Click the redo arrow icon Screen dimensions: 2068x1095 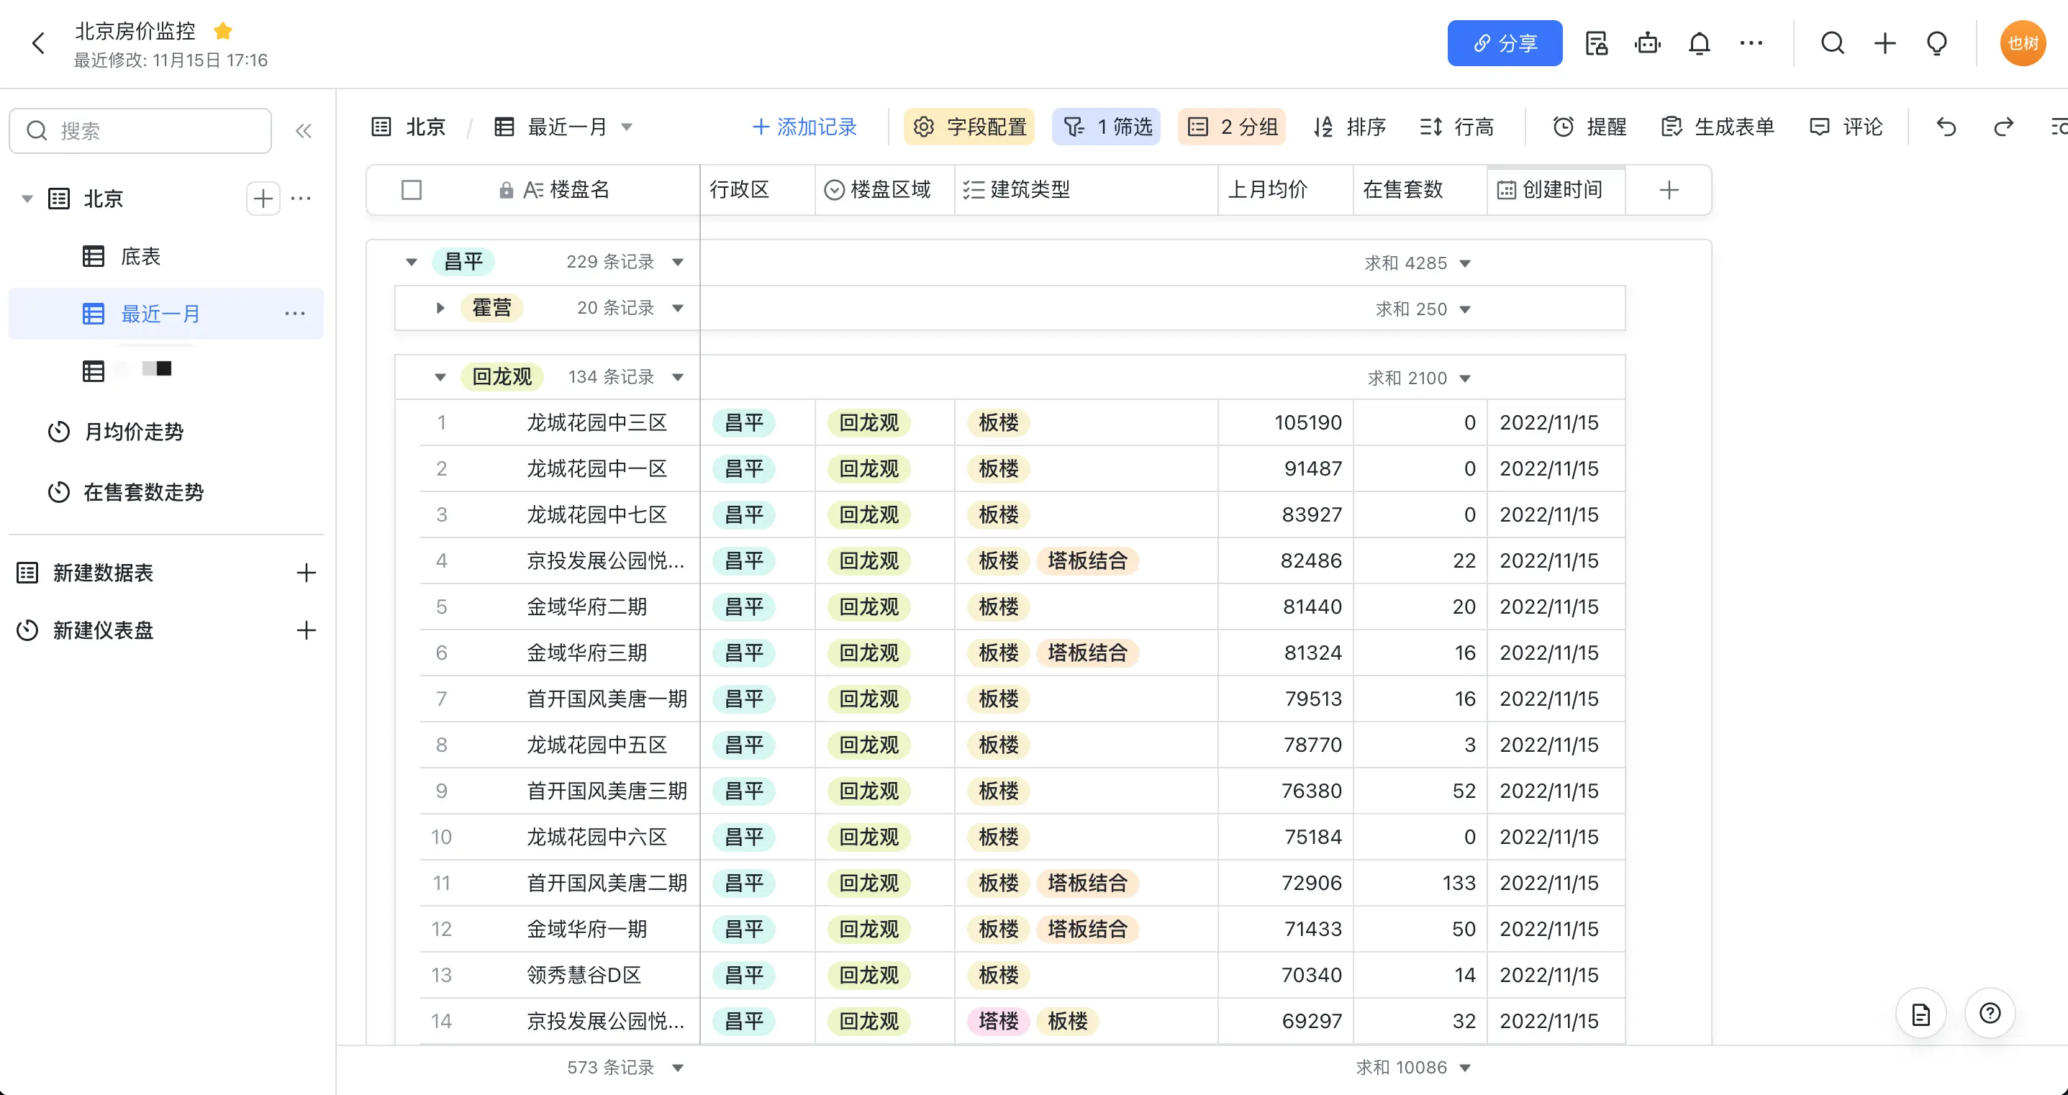coord(2003,127)
